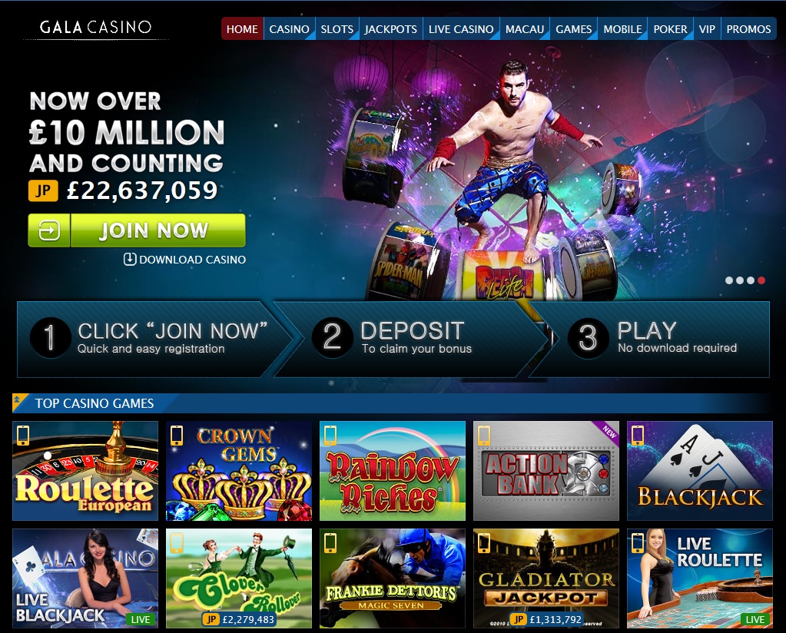Select the red active carousel dot
Image resolution: width=786 pixels, height=633 pixels.
tap(761, 280)
